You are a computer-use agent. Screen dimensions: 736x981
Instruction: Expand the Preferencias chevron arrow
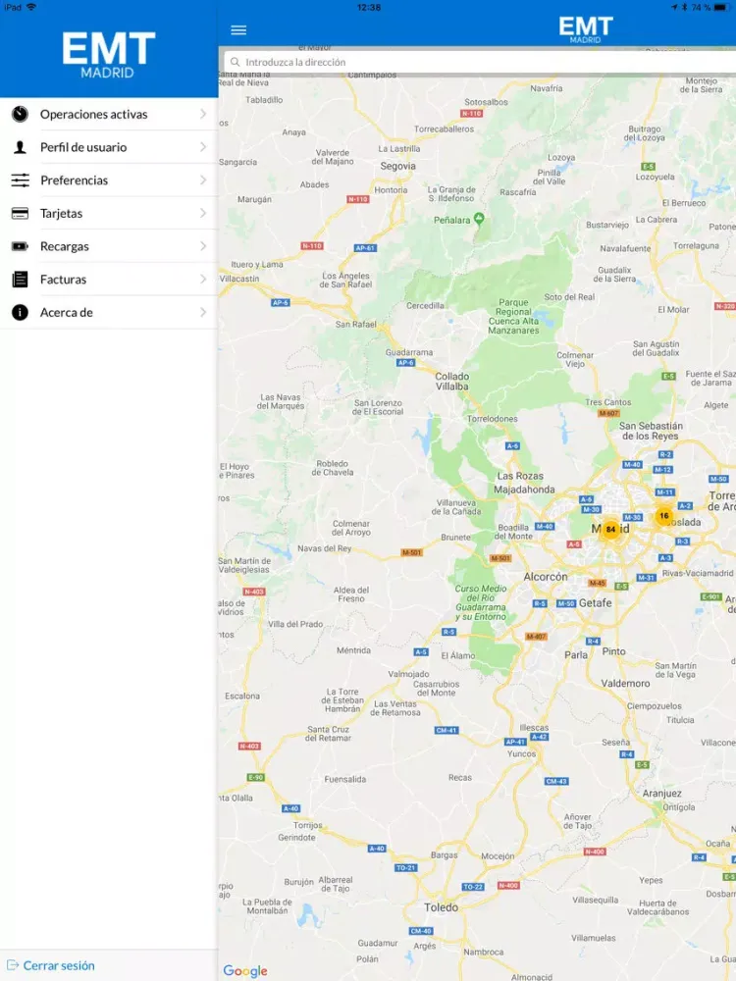click(203, 181)
